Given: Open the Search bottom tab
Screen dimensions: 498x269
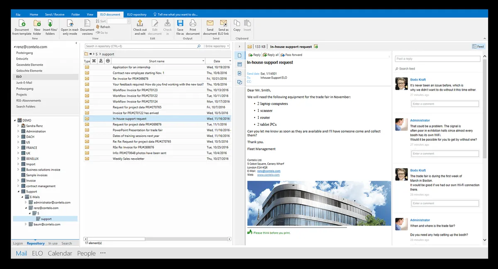Looking at the screenshot, I should [x=66, y=243].
